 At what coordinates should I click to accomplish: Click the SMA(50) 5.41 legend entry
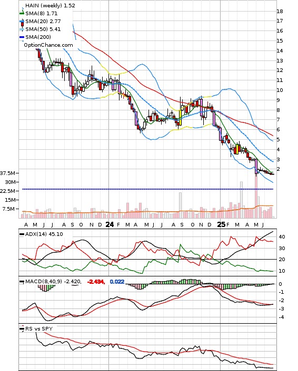tap(40, 29)
